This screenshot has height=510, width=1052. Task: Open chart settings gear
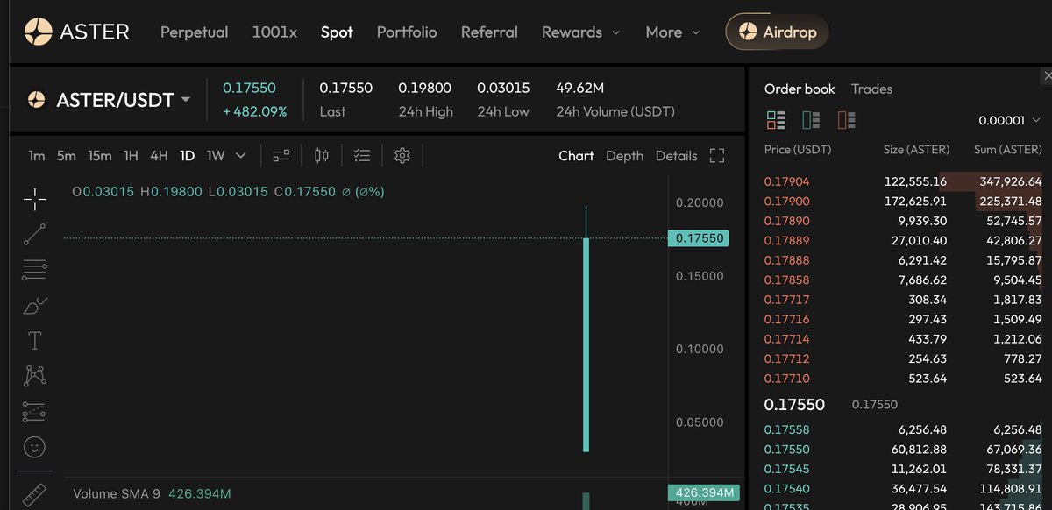(402, 156)
